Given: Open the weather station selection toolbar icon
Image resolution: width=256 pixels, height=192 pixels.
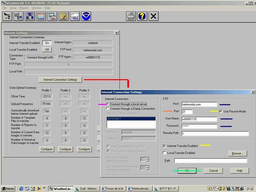Looking at the screenshot, I should tap(7, 16).
